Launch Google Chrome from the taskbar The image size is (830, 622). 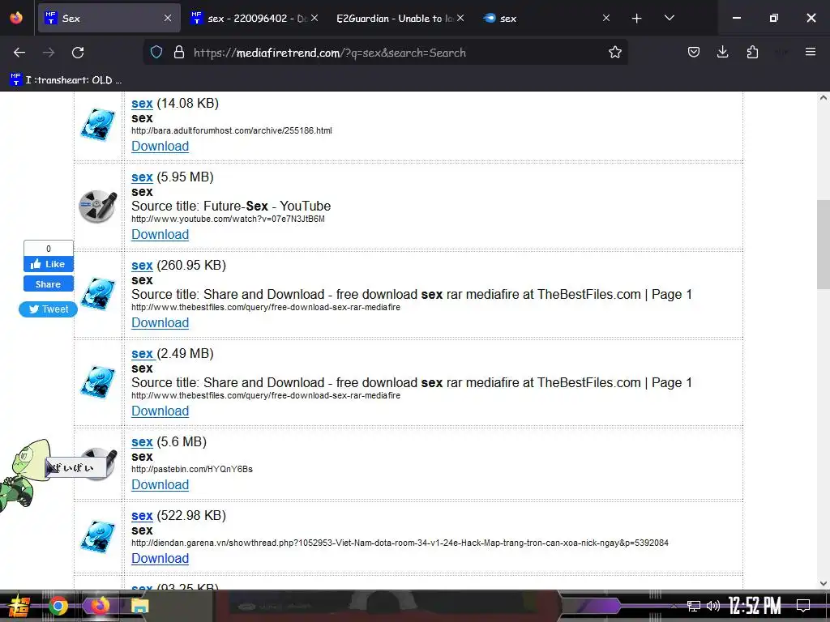[58, 606]
